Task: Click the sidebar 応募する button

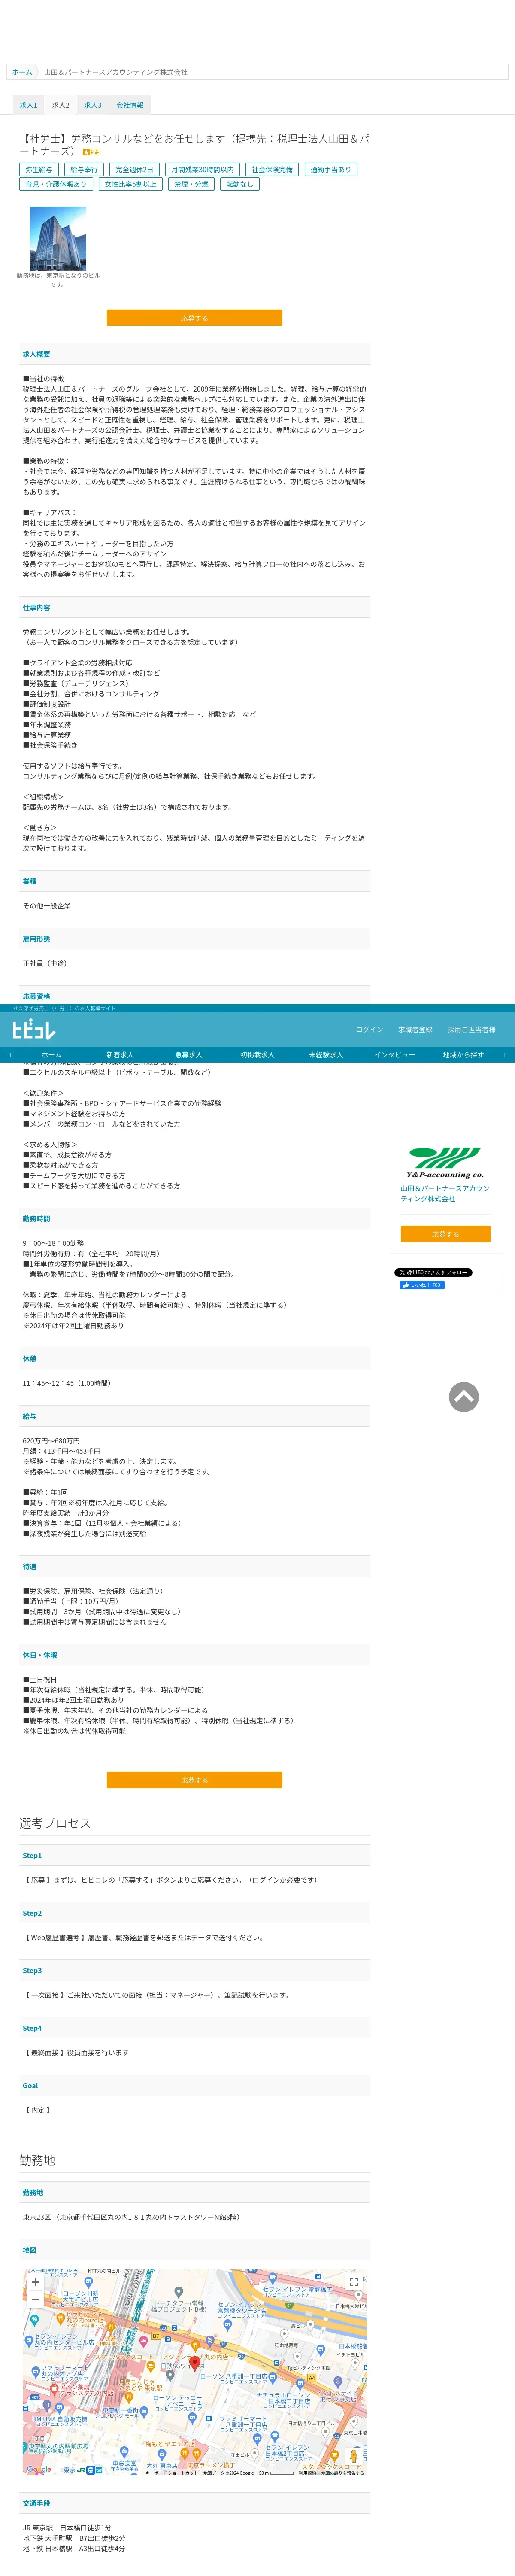Action: tap(445, 1234)
